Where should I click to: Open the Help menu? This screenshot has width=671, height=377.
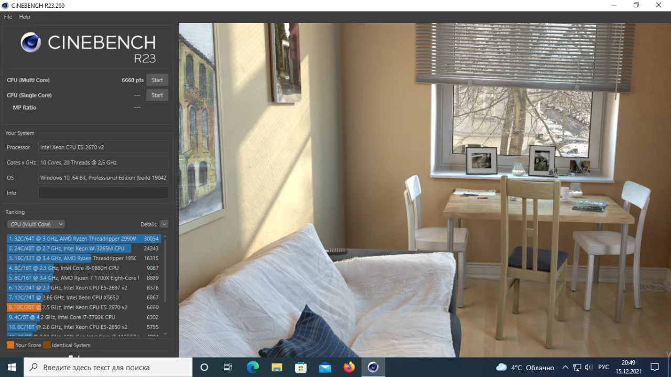(x=25, y=17)
